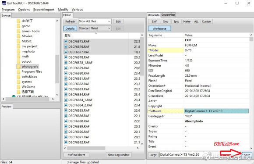
Task: Open the Standard filelist dropdown
Action: (x=95, y=29)
